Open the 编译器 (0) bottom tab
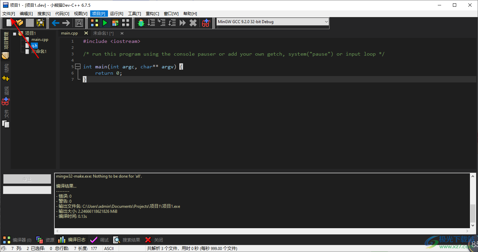The height and width of the screenshot is (252, 478). coord(17,240)
